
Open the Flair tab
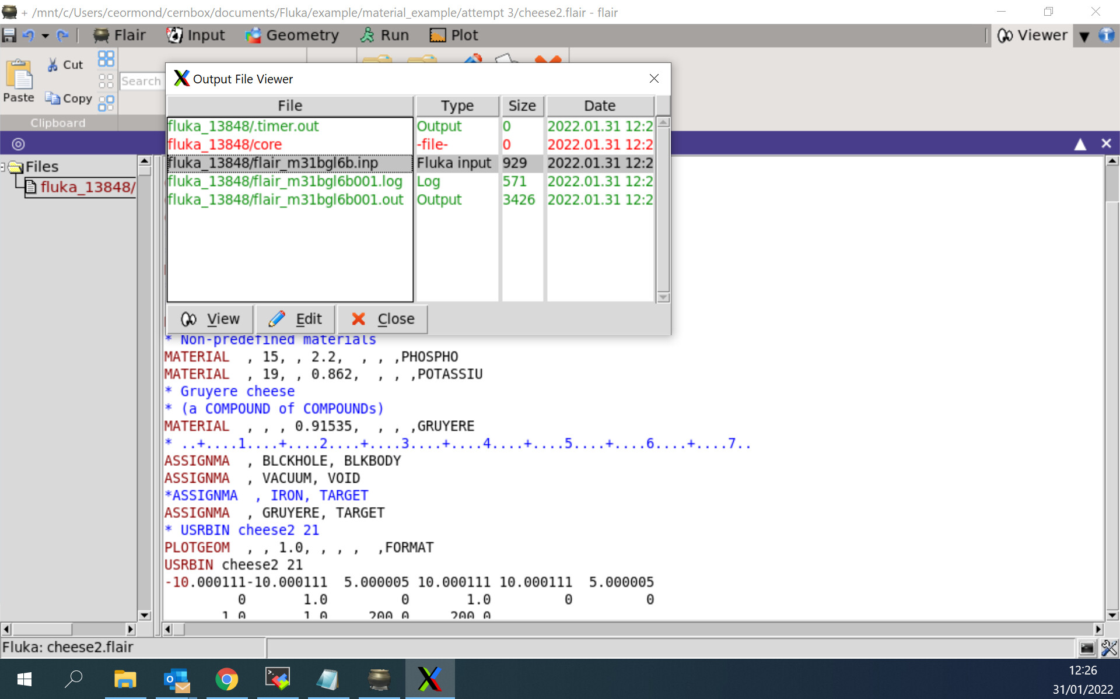coord(120,36)
